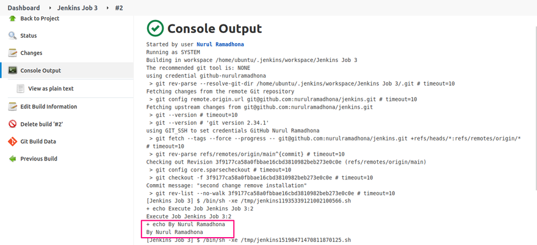This screenshot has width=537, height=245.
Task: Click output line 'By Nurul Ramadhona'
Action: pyautogui.click(x=175, y=232)
